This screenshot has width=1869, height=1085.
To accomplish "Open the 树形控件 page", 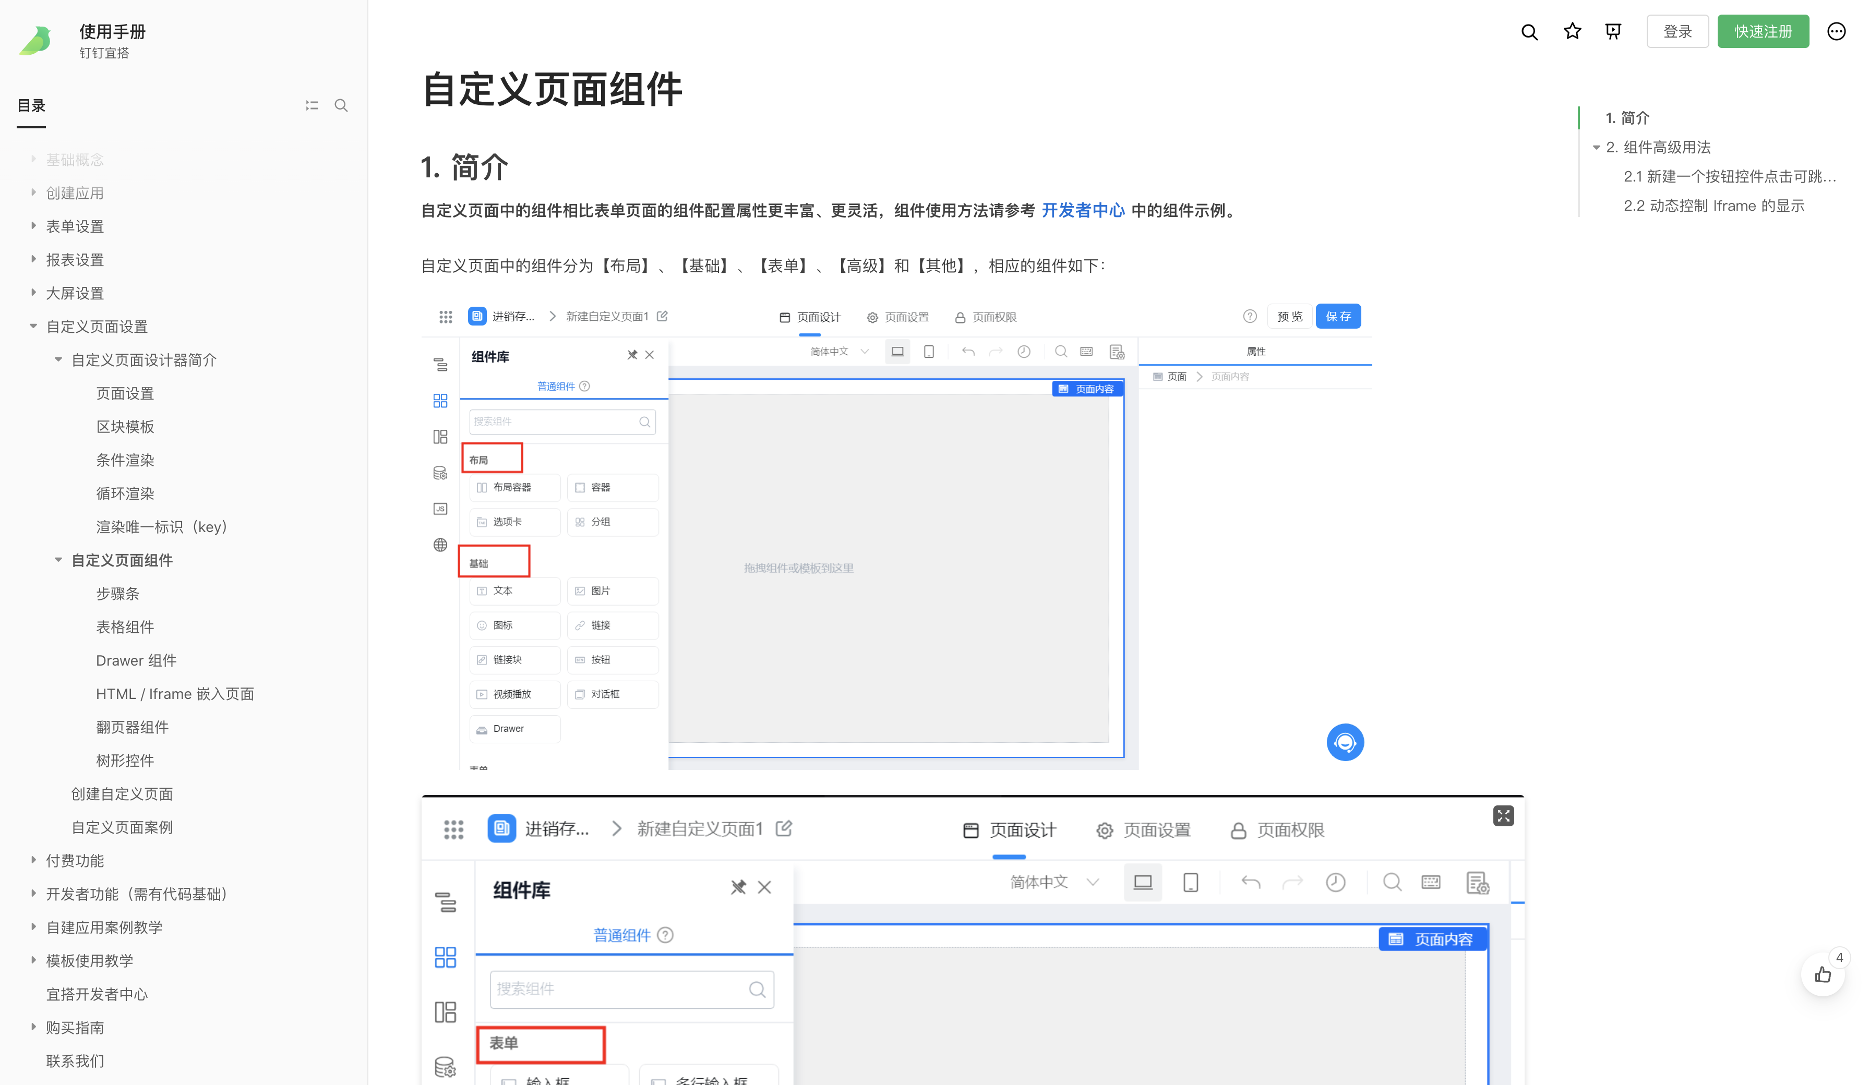I will [125, 760].
